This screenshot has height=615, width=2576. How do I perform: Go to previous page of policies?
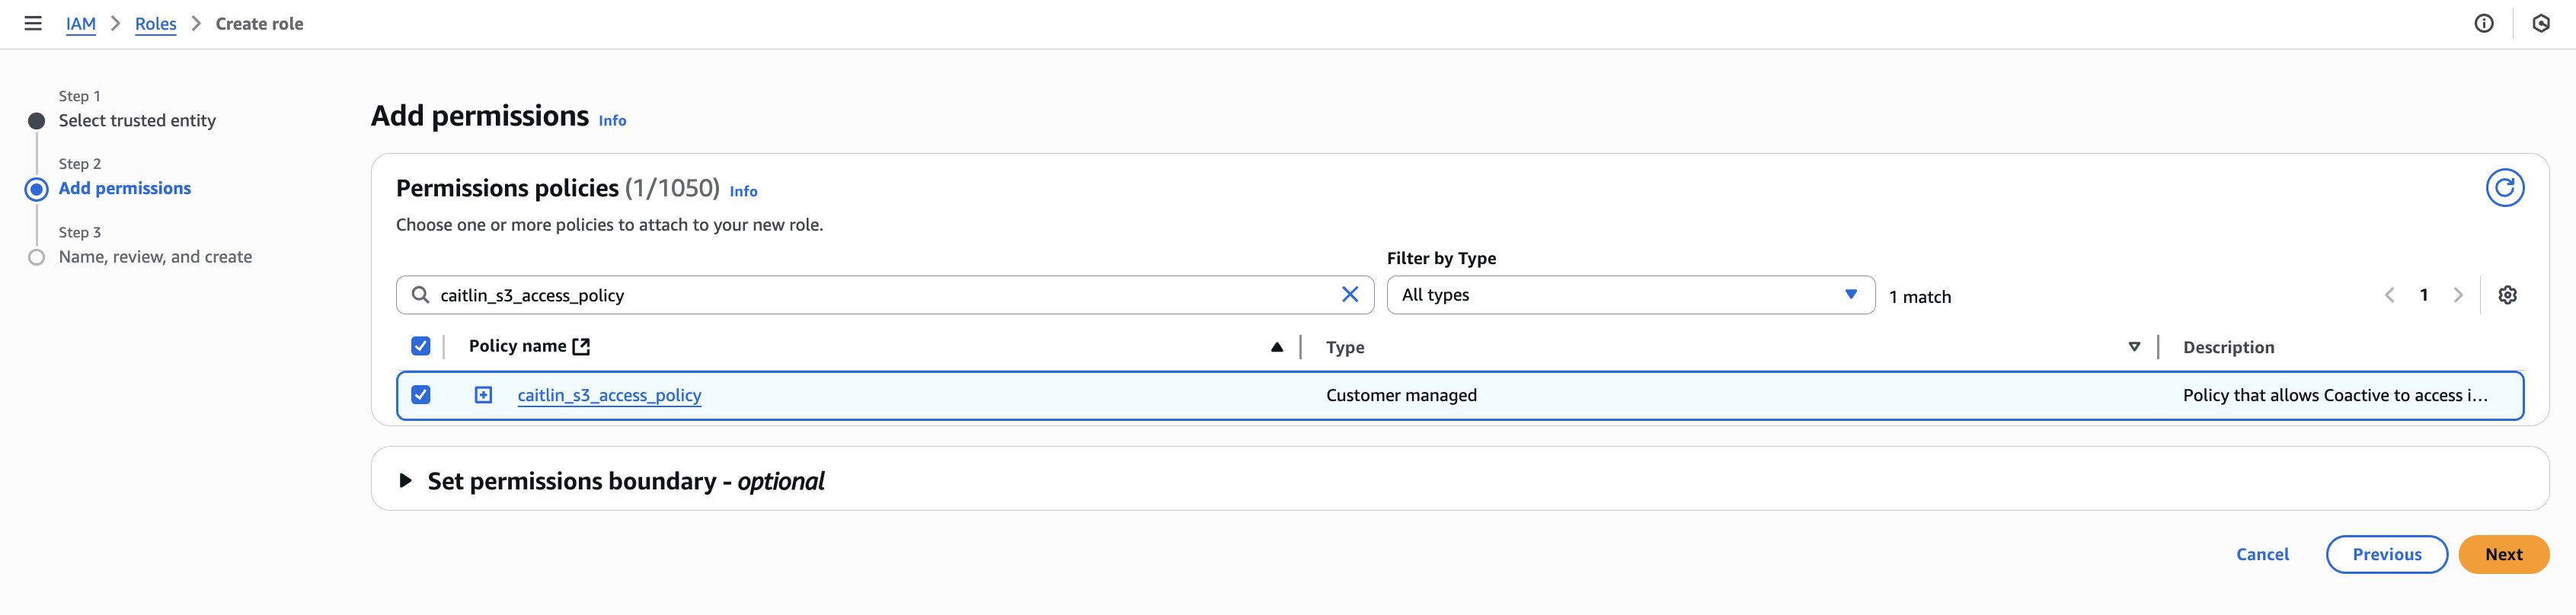[x=2389, y=295]
